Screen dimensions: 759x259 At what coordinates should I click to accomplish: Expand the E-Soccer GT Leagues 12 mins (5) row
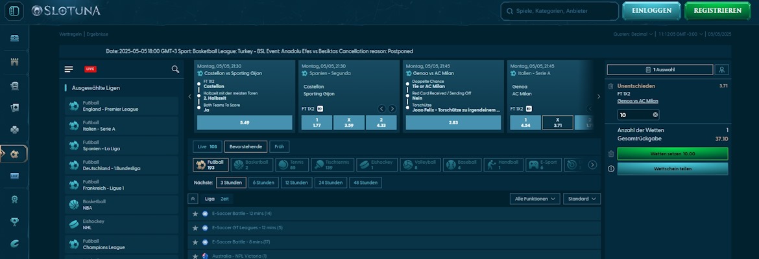394,227
